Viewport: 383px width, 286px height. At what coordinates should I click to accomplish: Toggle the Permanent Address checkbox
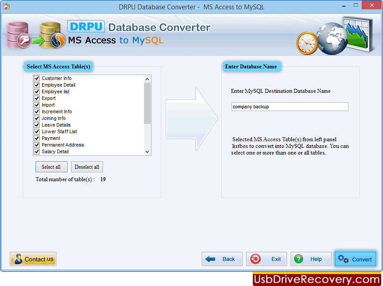36,145
